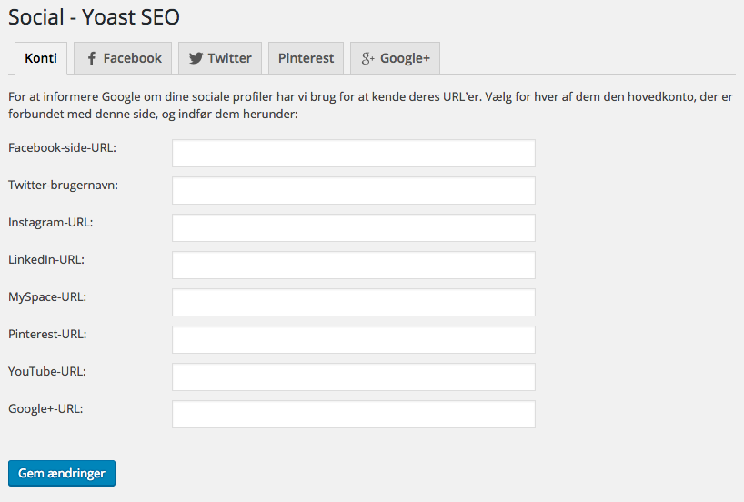Switch to the Google+ tab label
This screenshot has height=502, width=744.
[x=406, y=58]
